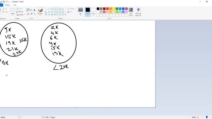This screenshot has width=212, height=119.
Task: Click the zoom out minus button
Action: point(198,117)
